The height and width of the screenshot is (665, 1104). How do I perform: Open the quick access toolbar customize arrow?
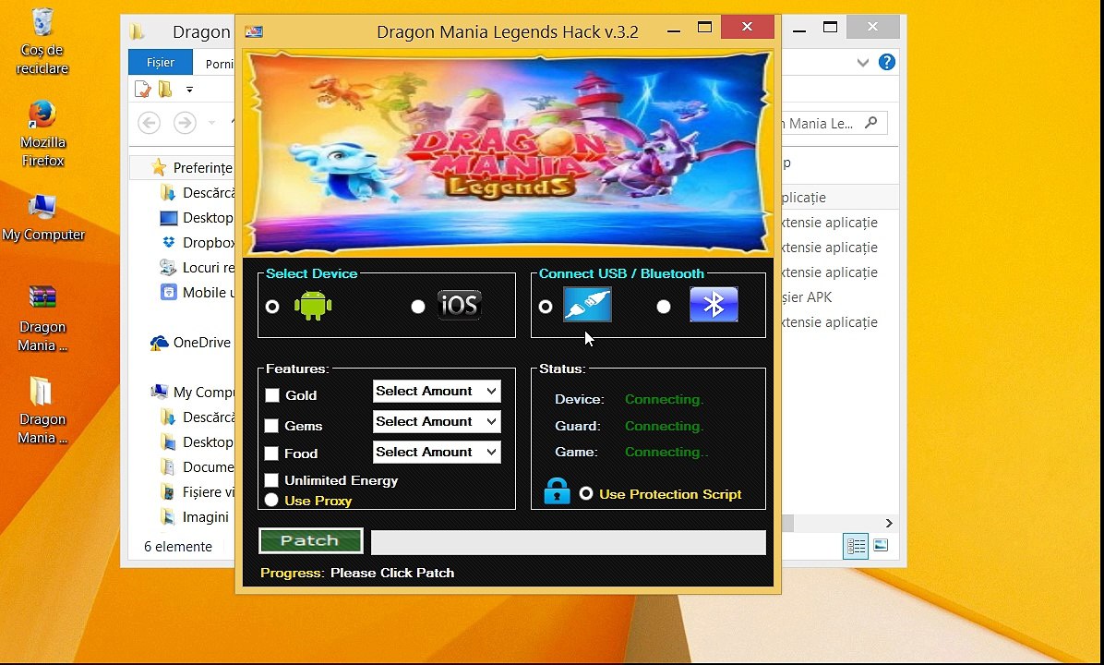tap(189, 90)
